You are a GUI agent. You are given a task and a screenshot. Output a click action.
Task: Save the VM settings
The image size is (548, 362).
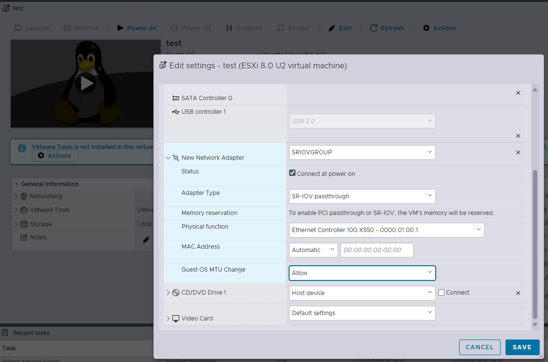click(522, 347)
